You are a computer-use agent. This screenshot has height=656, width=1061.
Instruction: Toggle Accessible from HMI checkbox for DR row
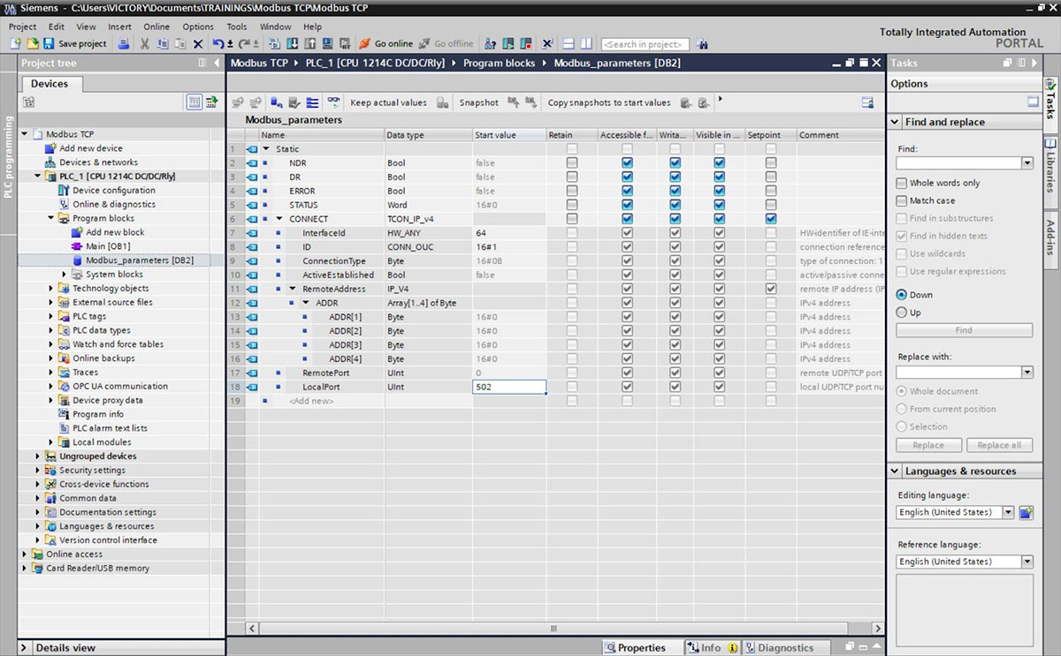click(627, 177)
